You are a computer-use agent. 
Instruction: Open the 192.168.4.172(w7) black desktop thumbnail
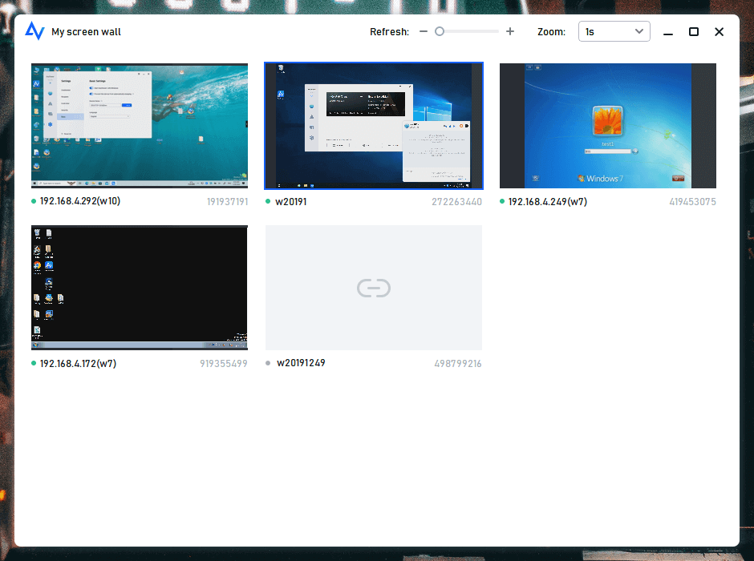pos(140,288)
